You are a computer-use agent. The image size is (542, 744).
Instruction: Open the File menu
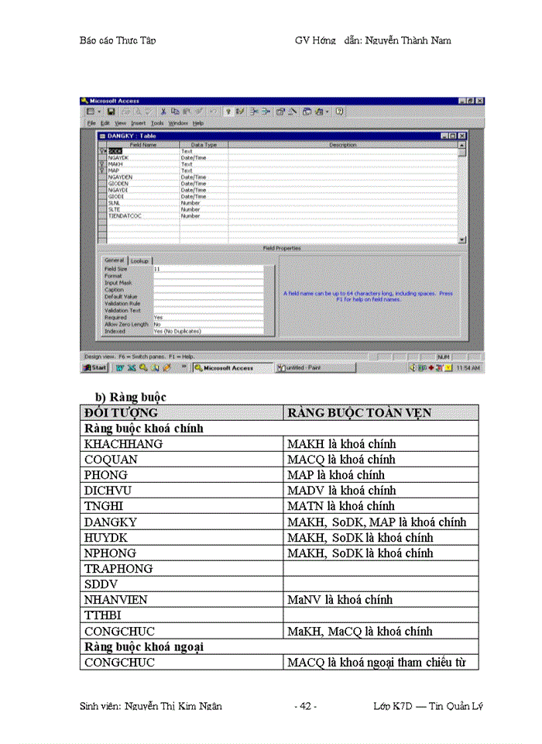(x=91, y=123)
